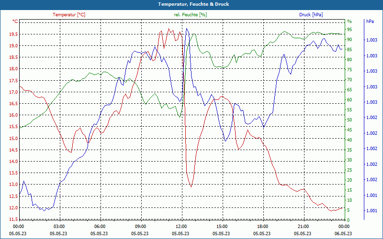
Task: Click '14,5' on the temperature axis
Action: point(13,150)
